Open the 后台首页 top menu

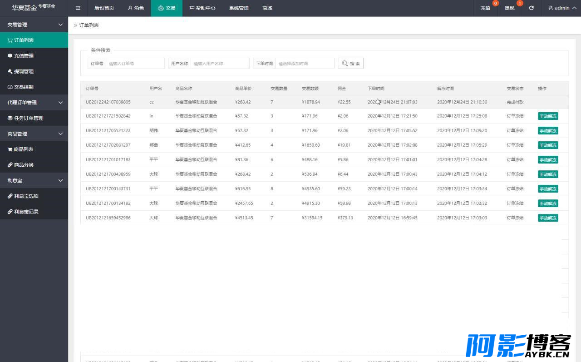click(x=104, y=8)
